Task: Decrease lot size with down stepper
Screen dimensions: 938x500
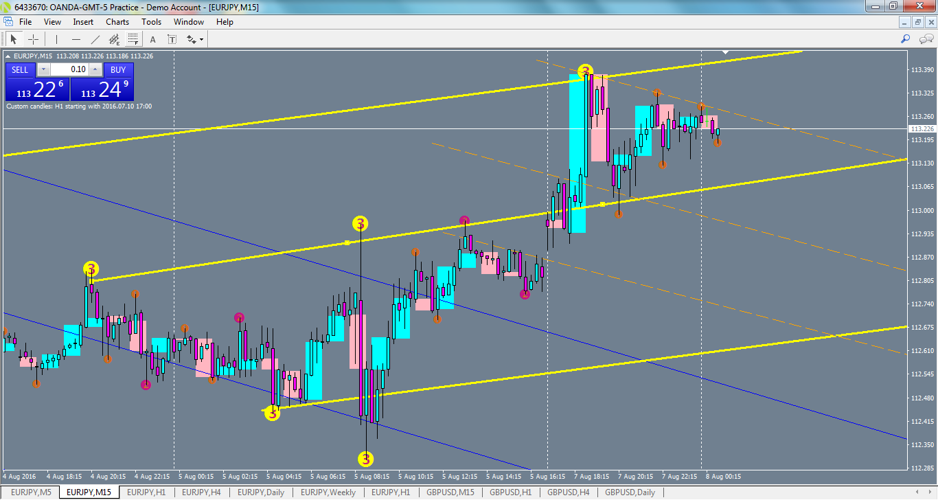Action: (43, 69)
